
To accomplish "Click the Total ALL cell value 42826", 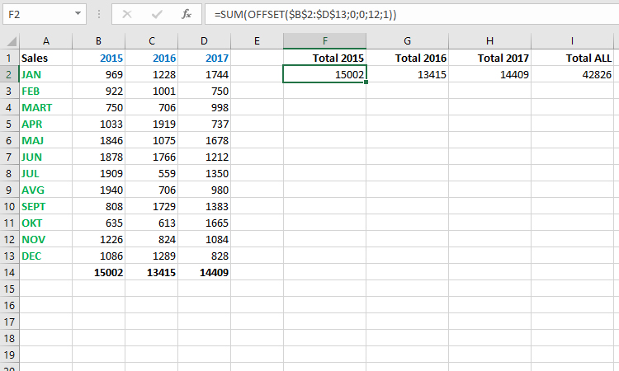I will (x=573, y=75).
